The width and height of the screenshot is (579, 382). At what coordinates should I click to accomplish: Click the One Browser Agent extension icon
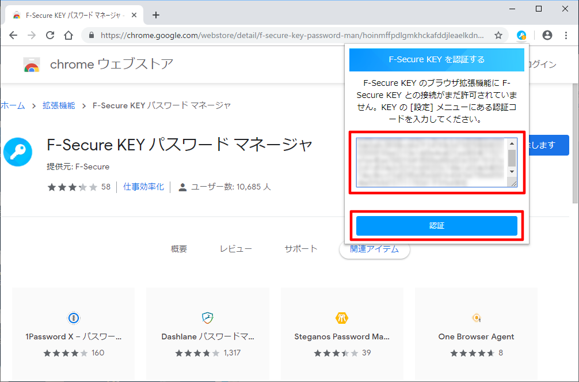coord(476,317)
